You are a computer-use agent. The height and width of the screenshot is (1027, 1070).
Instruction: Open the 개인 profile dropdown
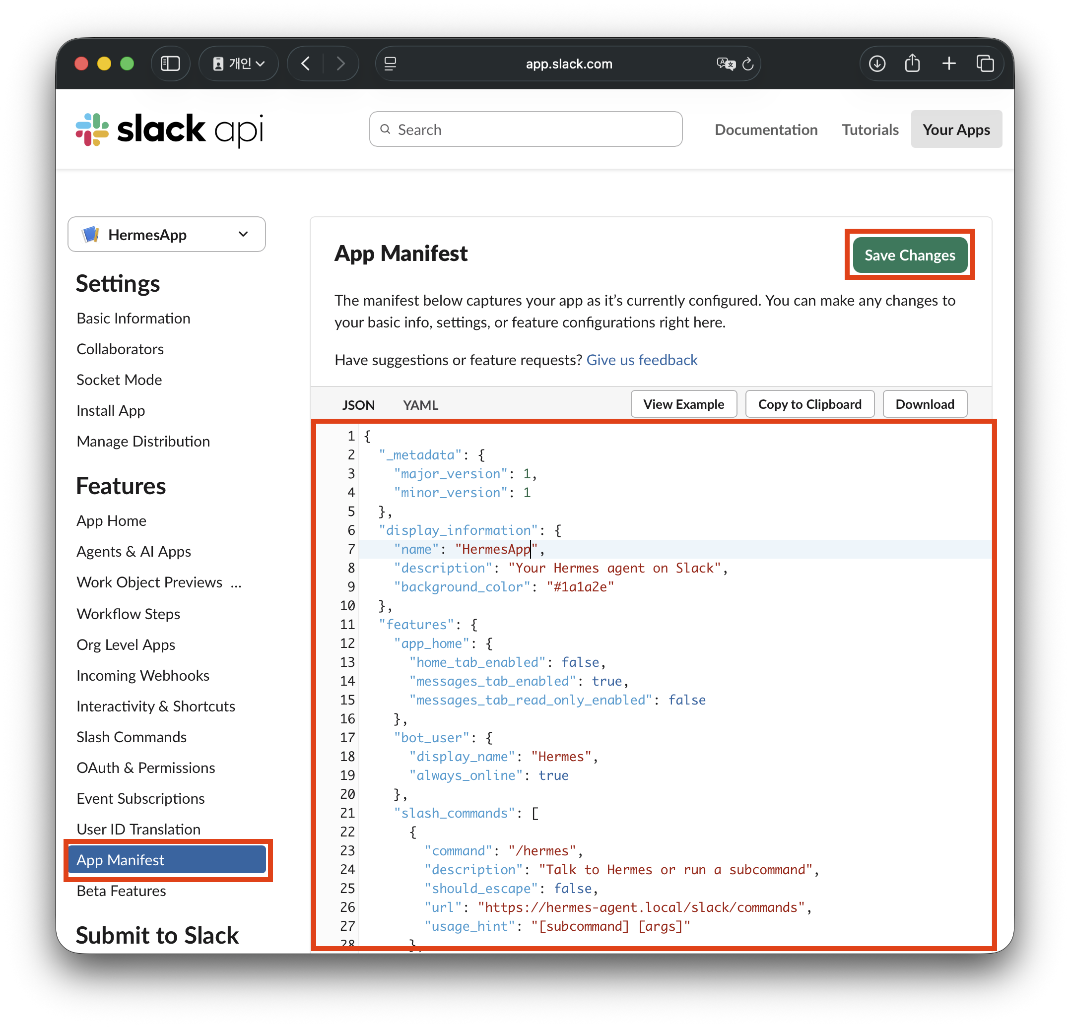coord(239,64)
